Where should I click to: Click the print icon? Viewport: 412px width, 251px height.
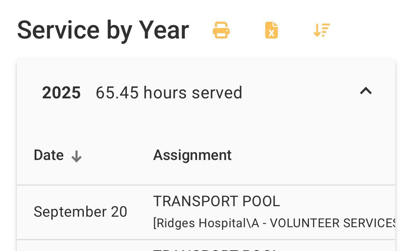pos(221,30)
